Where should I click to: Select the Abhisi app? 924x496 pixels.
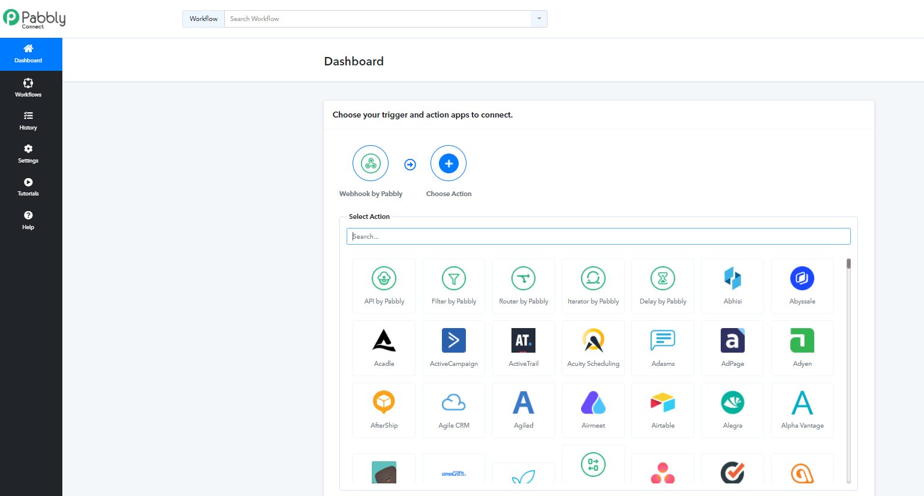click(733, 286)
